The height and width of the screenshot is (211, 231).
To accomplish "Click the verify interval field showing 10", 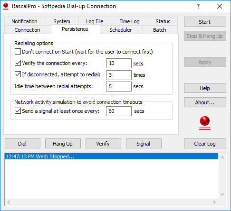I will click(x=119, y=63).
